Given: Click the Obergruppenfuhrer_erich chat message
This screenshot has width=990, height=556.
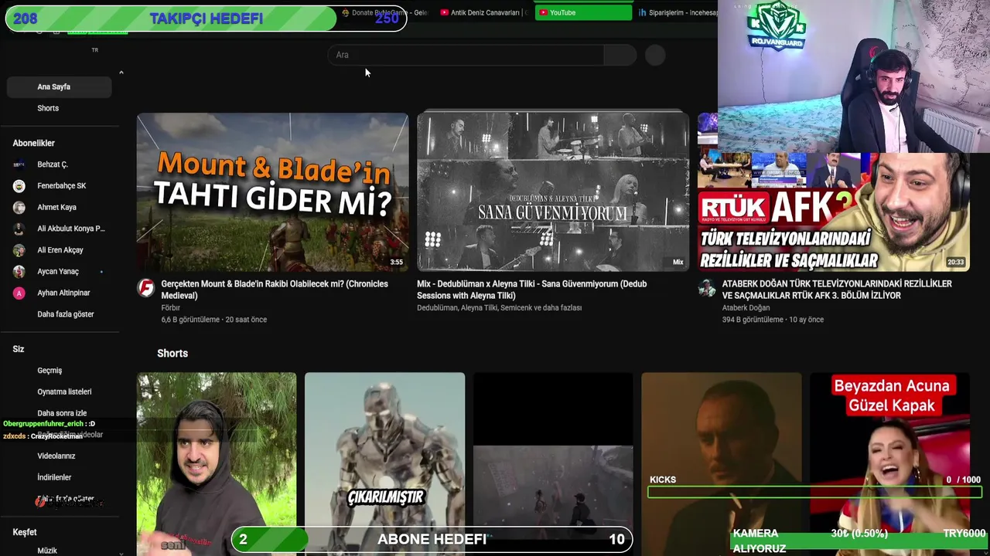Looking at the screenshot, I should tap(49, 424).
